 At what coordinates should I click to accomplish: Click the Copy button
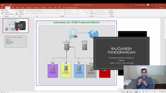(7, 12)
